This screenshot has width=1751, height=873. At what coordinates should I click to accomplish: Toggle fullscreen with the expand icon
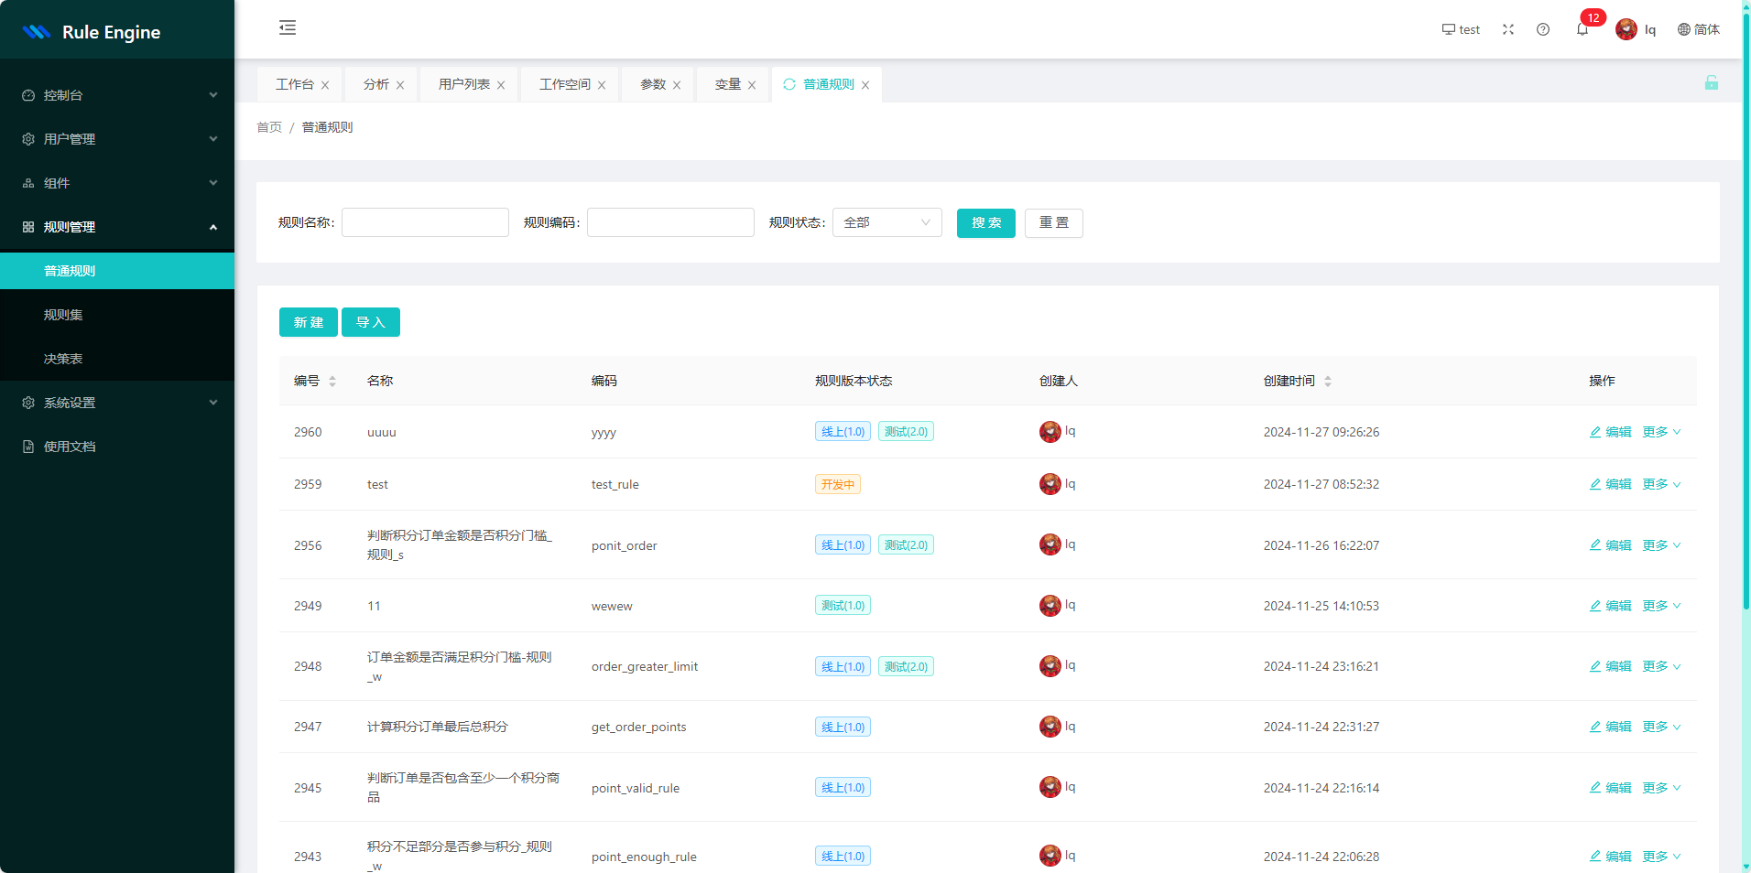point(1508,29)
